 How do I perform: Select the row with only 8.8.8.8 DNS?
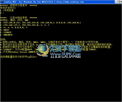[x=14, y=28]
